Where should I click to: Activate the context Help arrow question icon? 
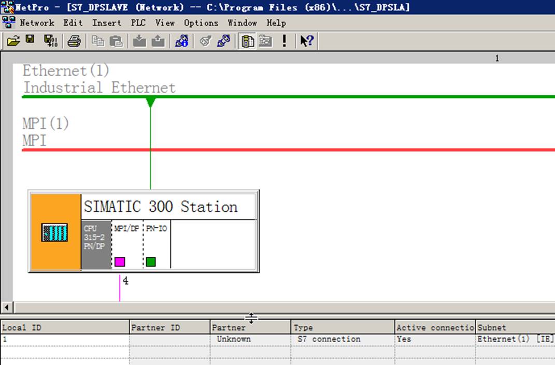click(307, 41)
